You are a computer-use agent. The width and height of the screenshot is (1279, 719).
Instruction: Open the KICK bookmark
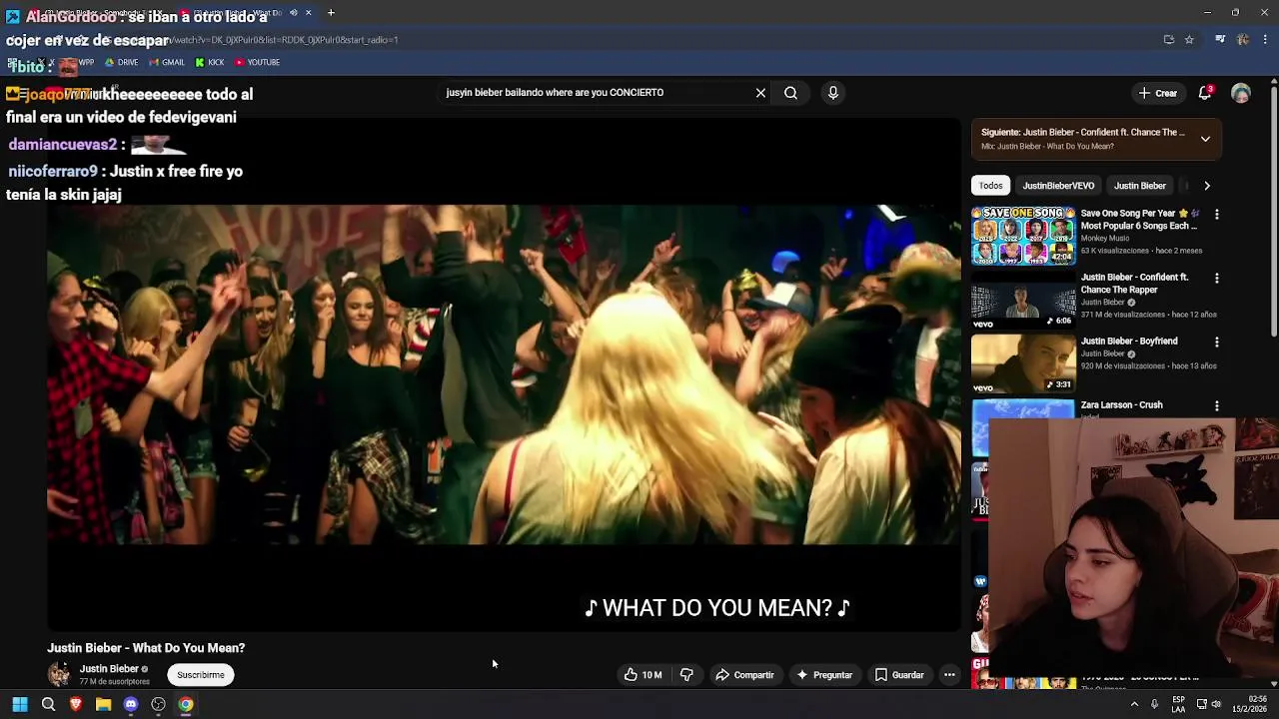click(x=209, y=62)
